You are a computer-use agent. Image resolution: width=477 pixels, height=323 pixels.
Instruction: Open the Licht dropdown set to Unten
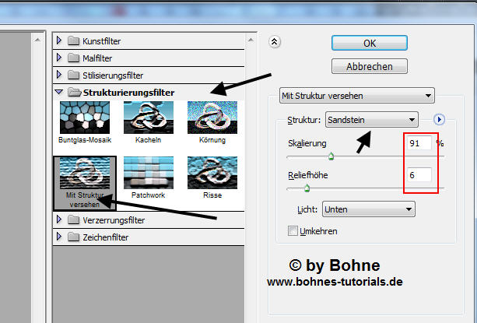point(368,209)
